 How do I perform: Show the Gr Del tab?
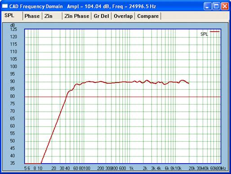[101, 16]
